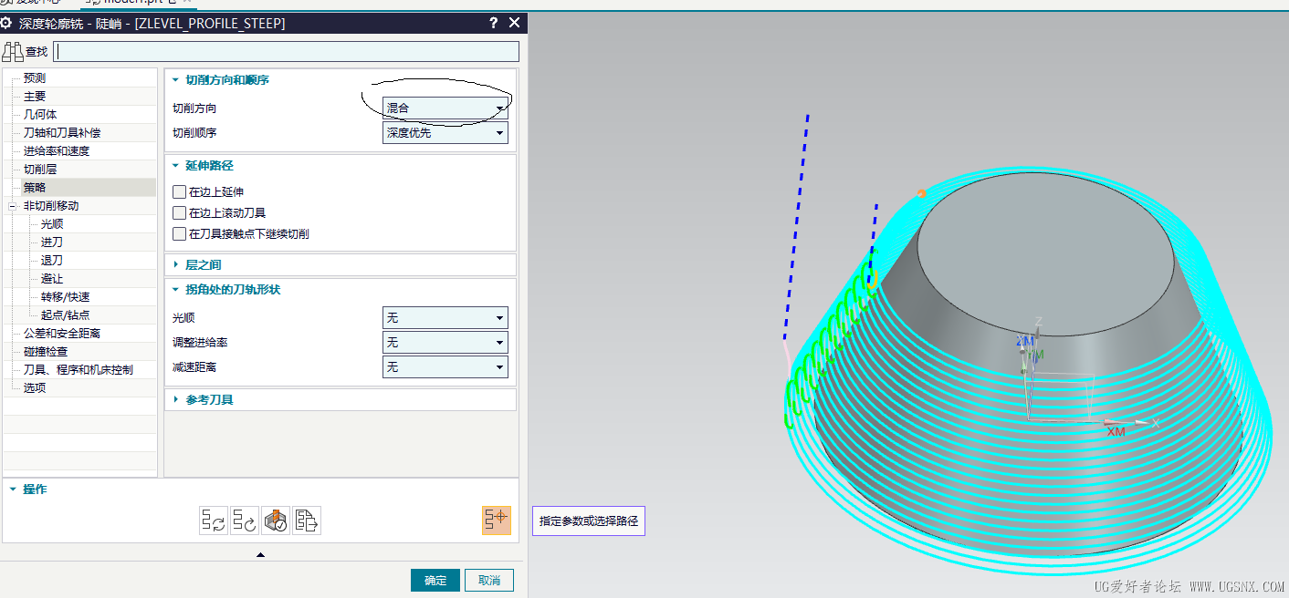Click the help question mark icon
1289x598 pixels.
[x=493, y=23]
